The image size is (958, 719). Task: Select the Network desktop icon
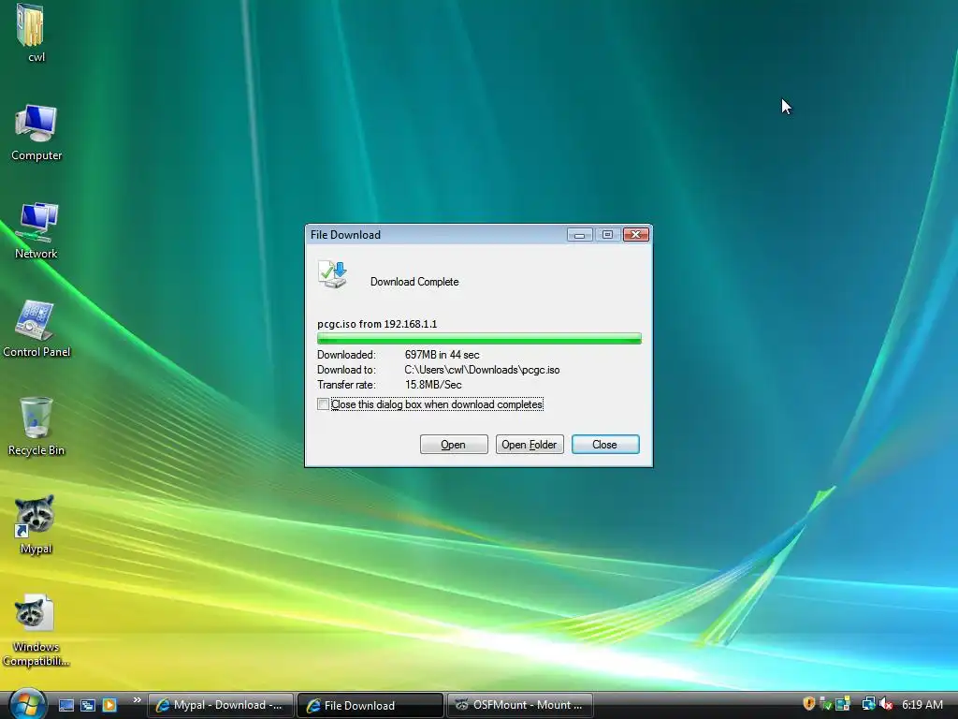(x=36, y=222)
